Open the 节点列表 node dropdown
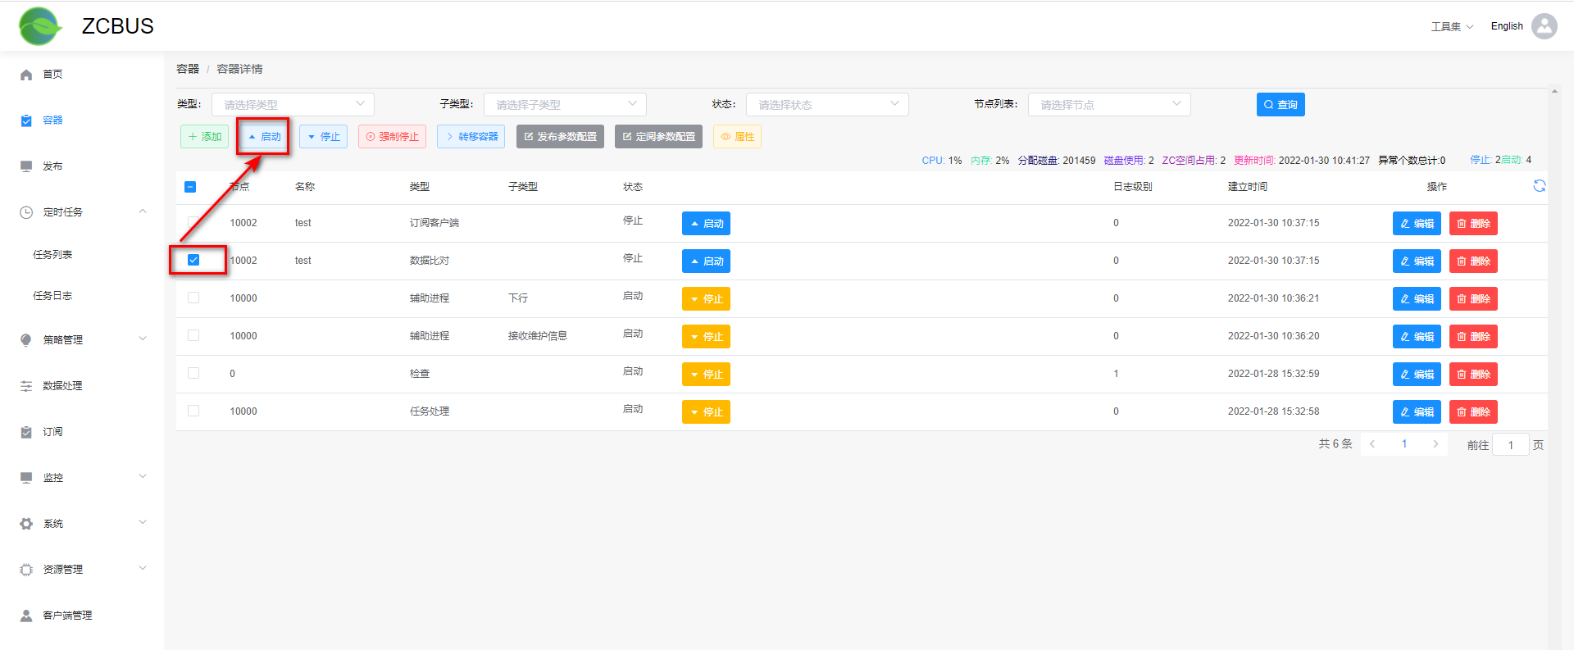1574x650 pixels. coord(1108,105)
